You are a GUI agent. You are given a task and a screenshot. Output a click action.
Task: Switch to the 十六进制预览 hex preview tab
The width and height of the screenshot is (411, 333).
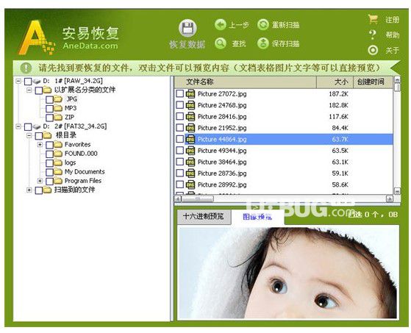coord(204,217)
